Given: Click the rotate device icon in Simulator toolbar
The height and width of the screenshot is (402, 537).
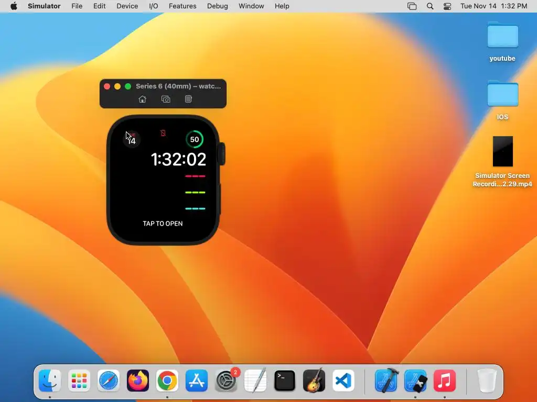Looking at the screenshot, I should 188,99.
